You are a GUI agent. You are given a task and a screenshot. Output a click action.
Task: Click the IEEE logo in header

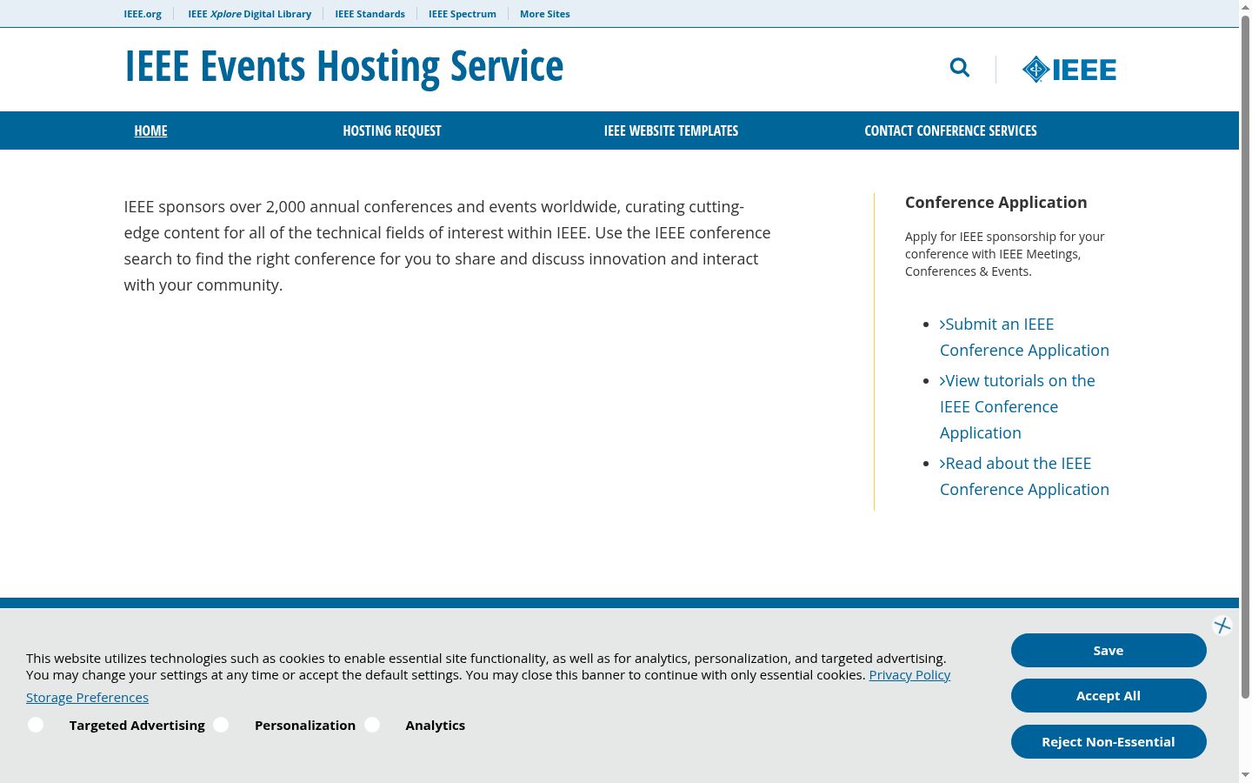point(1069,70)
